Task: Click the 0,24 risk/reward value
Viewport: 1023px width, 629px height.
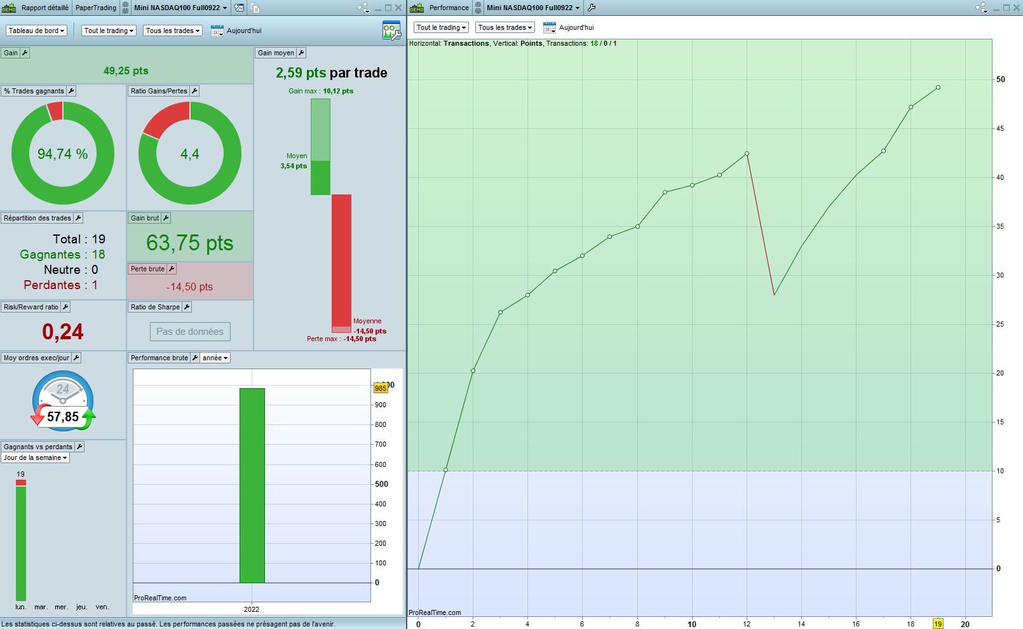Action: (63, 332)
